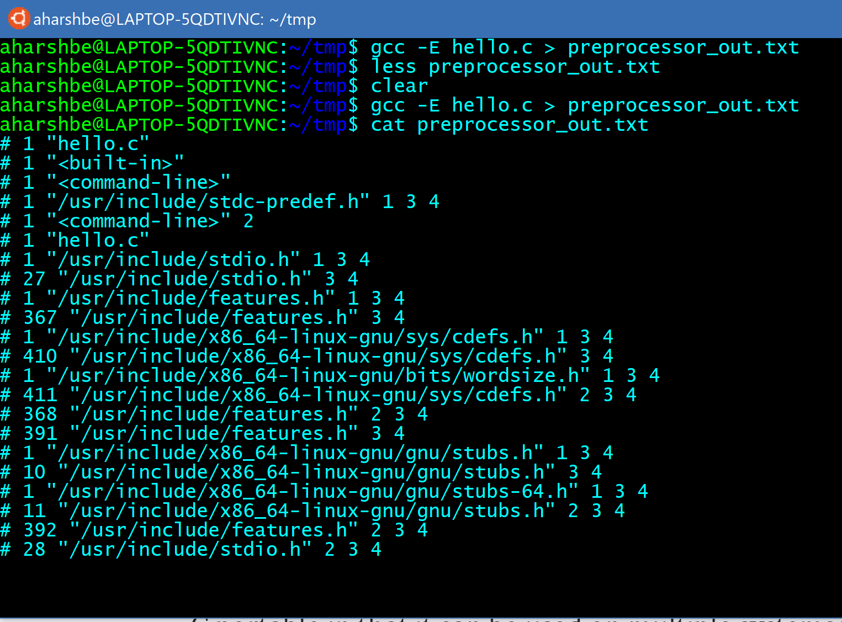Click line 411 sys/cdefs.h entry
This screenshot has width=842, height=622.
319,395
